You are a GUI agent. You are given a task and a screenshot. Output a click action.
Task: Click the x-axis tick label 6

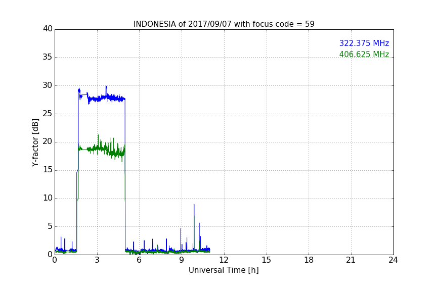pyautogui.click(x=139, y=260)
